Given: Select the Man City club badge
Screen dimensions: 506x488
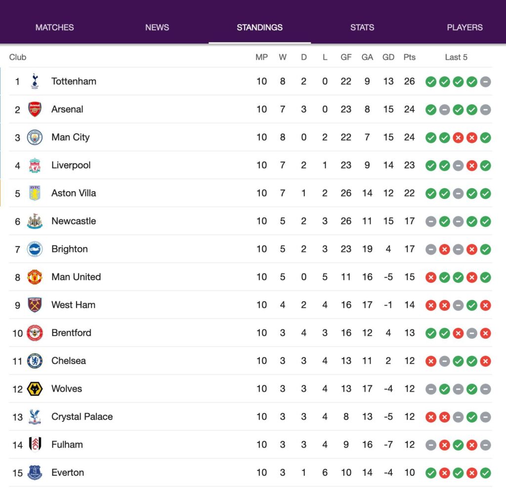Looking at the screenshot, I should tap(35, 137).
